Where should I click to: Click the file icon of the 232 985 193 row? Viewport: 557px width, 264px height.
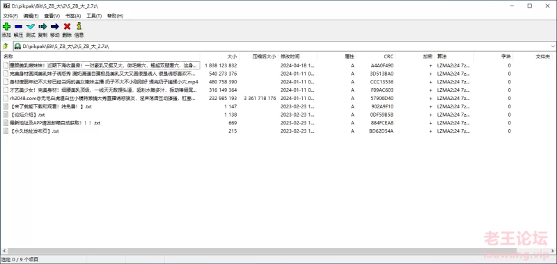click(6, 98)
